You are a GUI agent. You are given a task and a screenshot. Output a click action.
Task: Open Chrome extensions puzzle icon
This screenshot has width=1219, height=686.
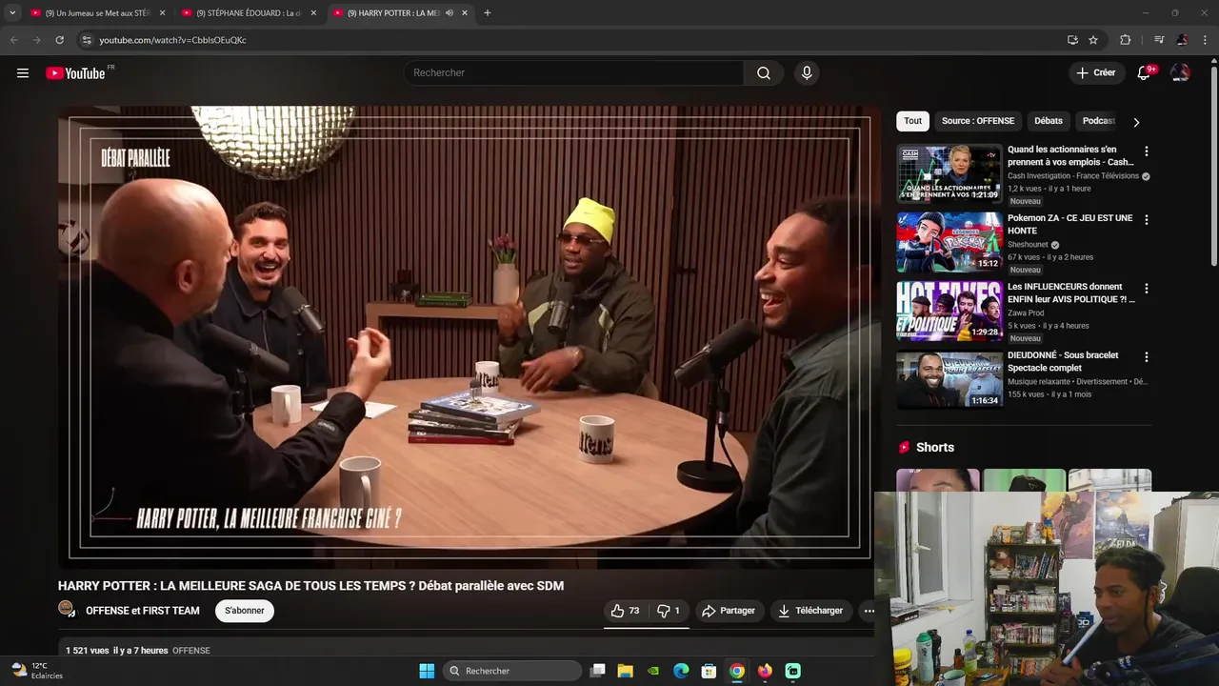click(x=1125, y=40)
